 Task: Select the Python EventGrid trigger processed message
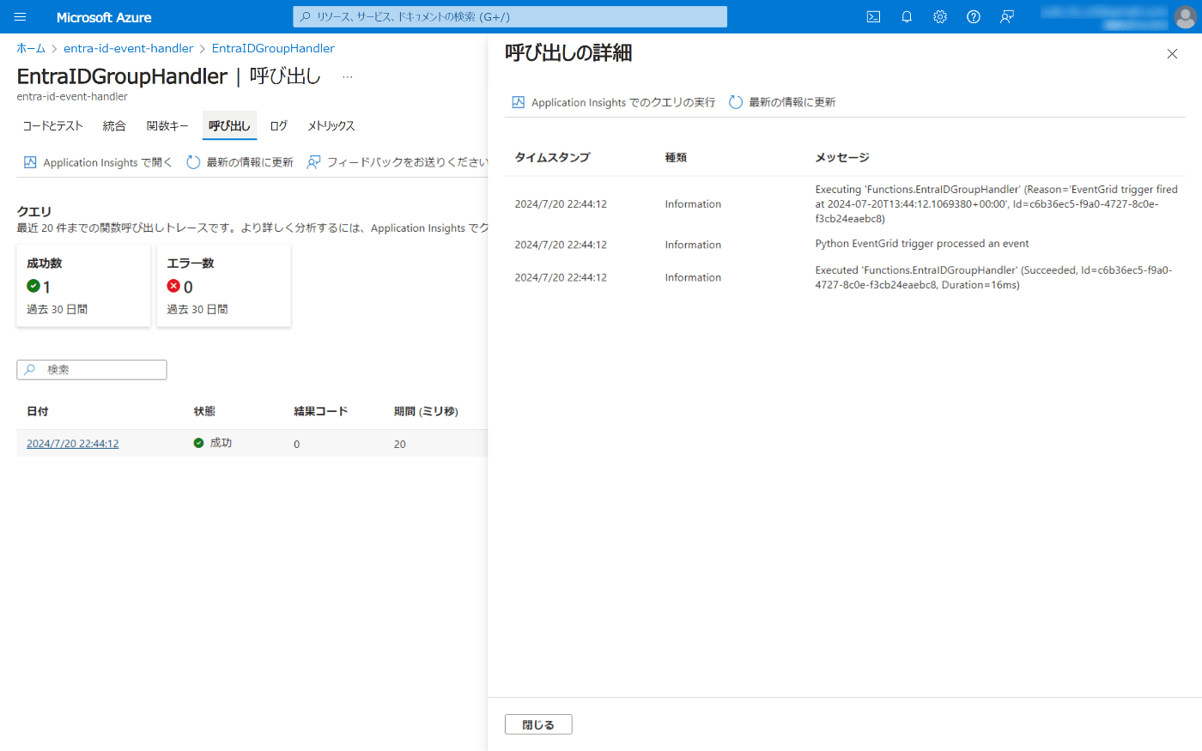pyautogui.click(x=922, y=244)
